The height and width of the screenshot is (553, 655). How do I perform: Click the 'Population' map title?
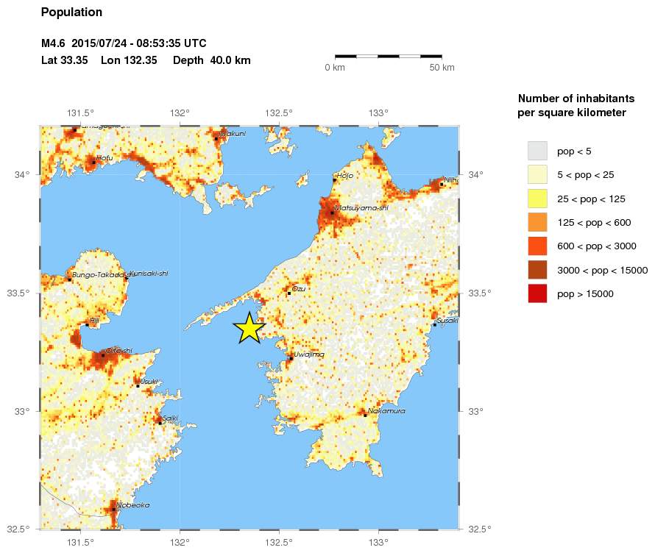[71, 13]
